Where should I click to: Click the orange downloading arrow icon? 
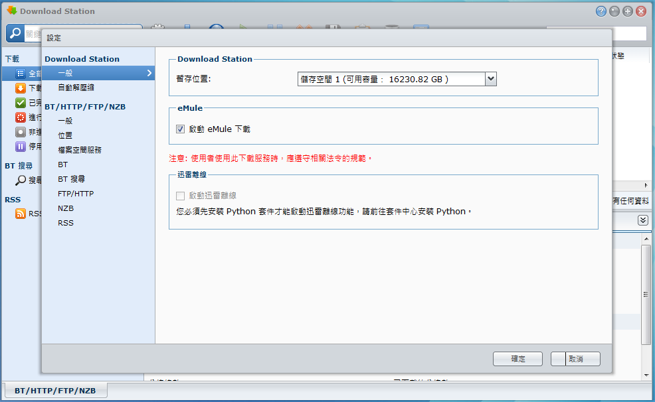coord(21,88)
